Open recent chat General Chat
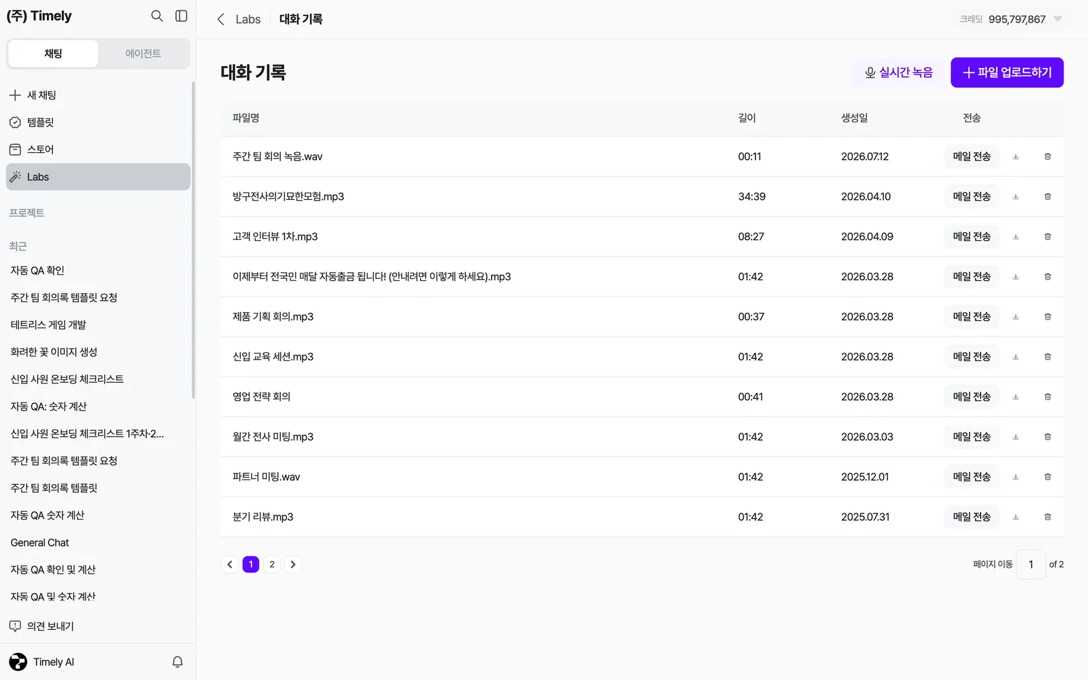 (x=98, y=543)
